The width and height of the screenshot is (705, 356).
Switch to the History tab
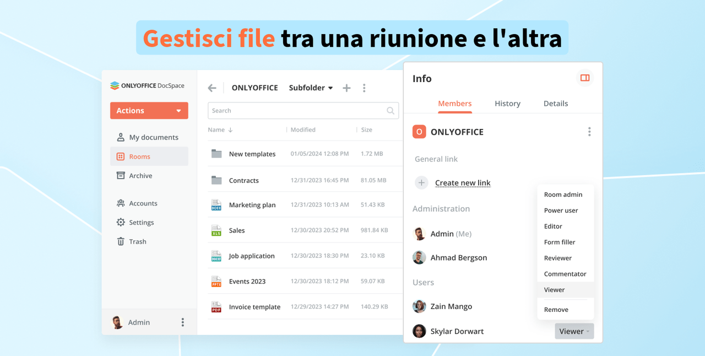pos(507,104)
